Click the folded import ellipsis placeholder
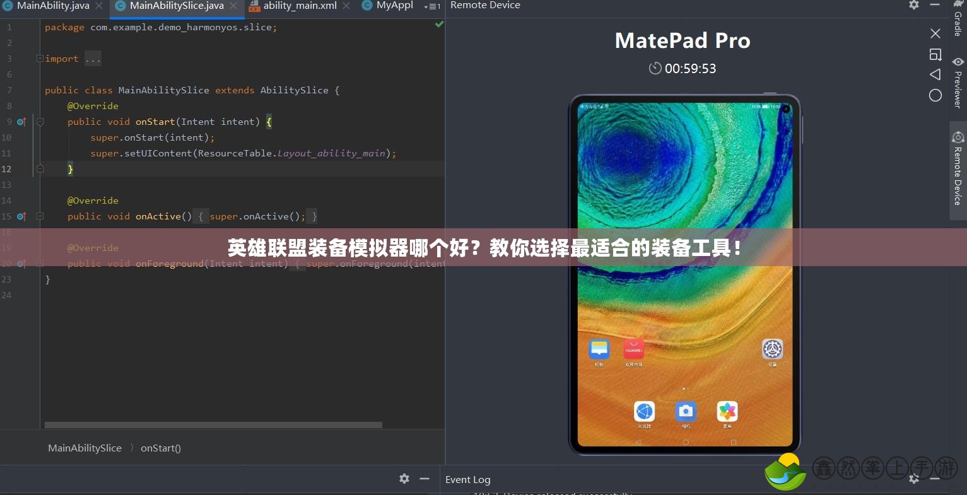This screenshot has height=495, width=967. coord(93,59)
